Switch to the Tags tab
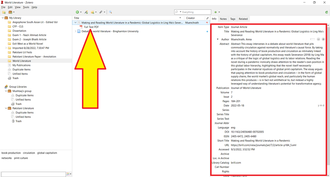This screenshot has width=330, height=177. tap(233, 19)
